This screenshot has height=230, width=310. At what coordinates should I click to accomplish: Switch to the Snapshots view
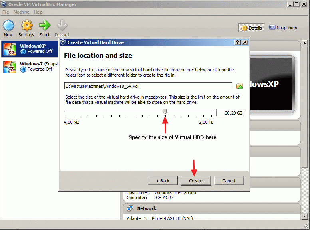[x=283, y=28]
